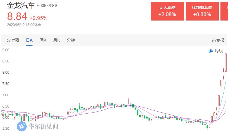Switch to the 分时图 tab
Viewport: 228px width, 137px height.
[13, 40]
